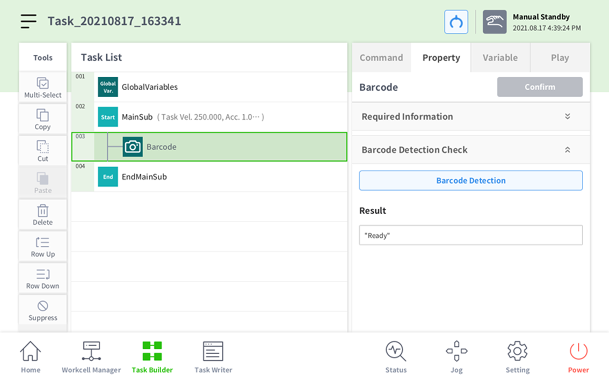Click the blue reset arrow icon
609x380 pixels.
tap(456, 22)
